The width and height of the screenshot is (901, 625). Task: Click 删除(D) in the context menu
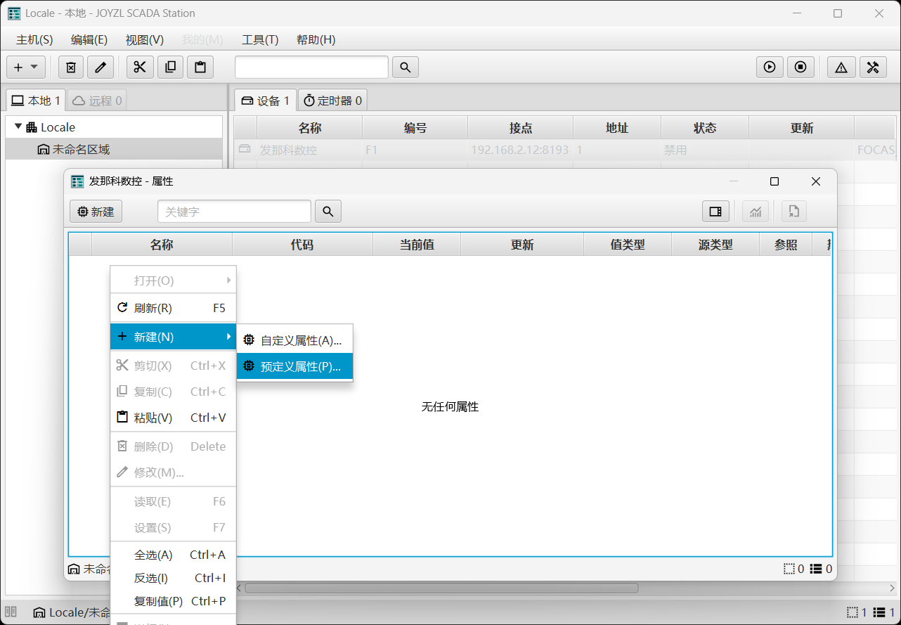pyautogui.click(x=173, y=446)
